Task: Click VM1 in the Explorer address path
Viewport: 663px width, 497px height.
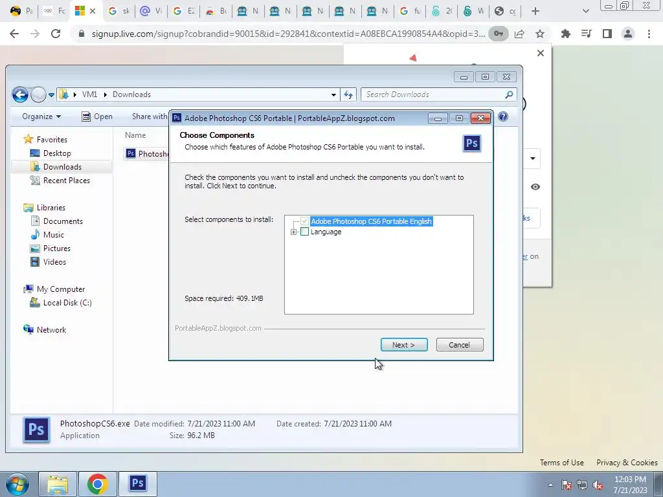Action: point(89,94)
